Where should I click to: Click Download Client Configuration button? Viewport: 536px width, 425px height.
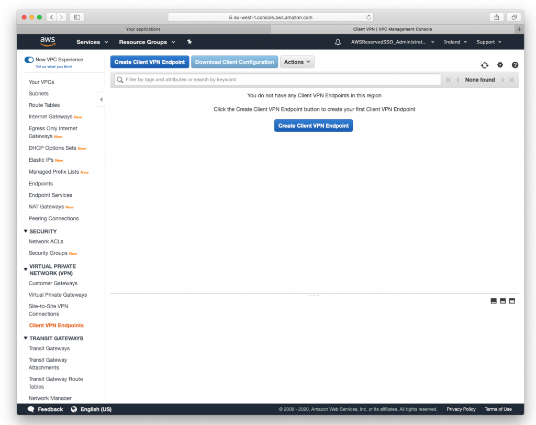pyautogui.click(x=234, y=62)
